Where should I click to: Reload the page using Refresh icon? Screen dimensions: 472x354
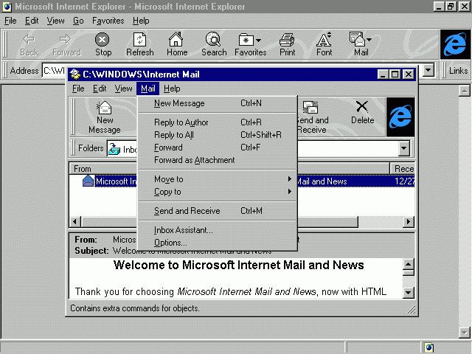(x=139, y=44)
